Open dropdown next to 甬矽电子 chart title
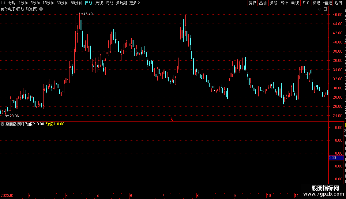This screenshot has width=346, height=199. [41, 9]
